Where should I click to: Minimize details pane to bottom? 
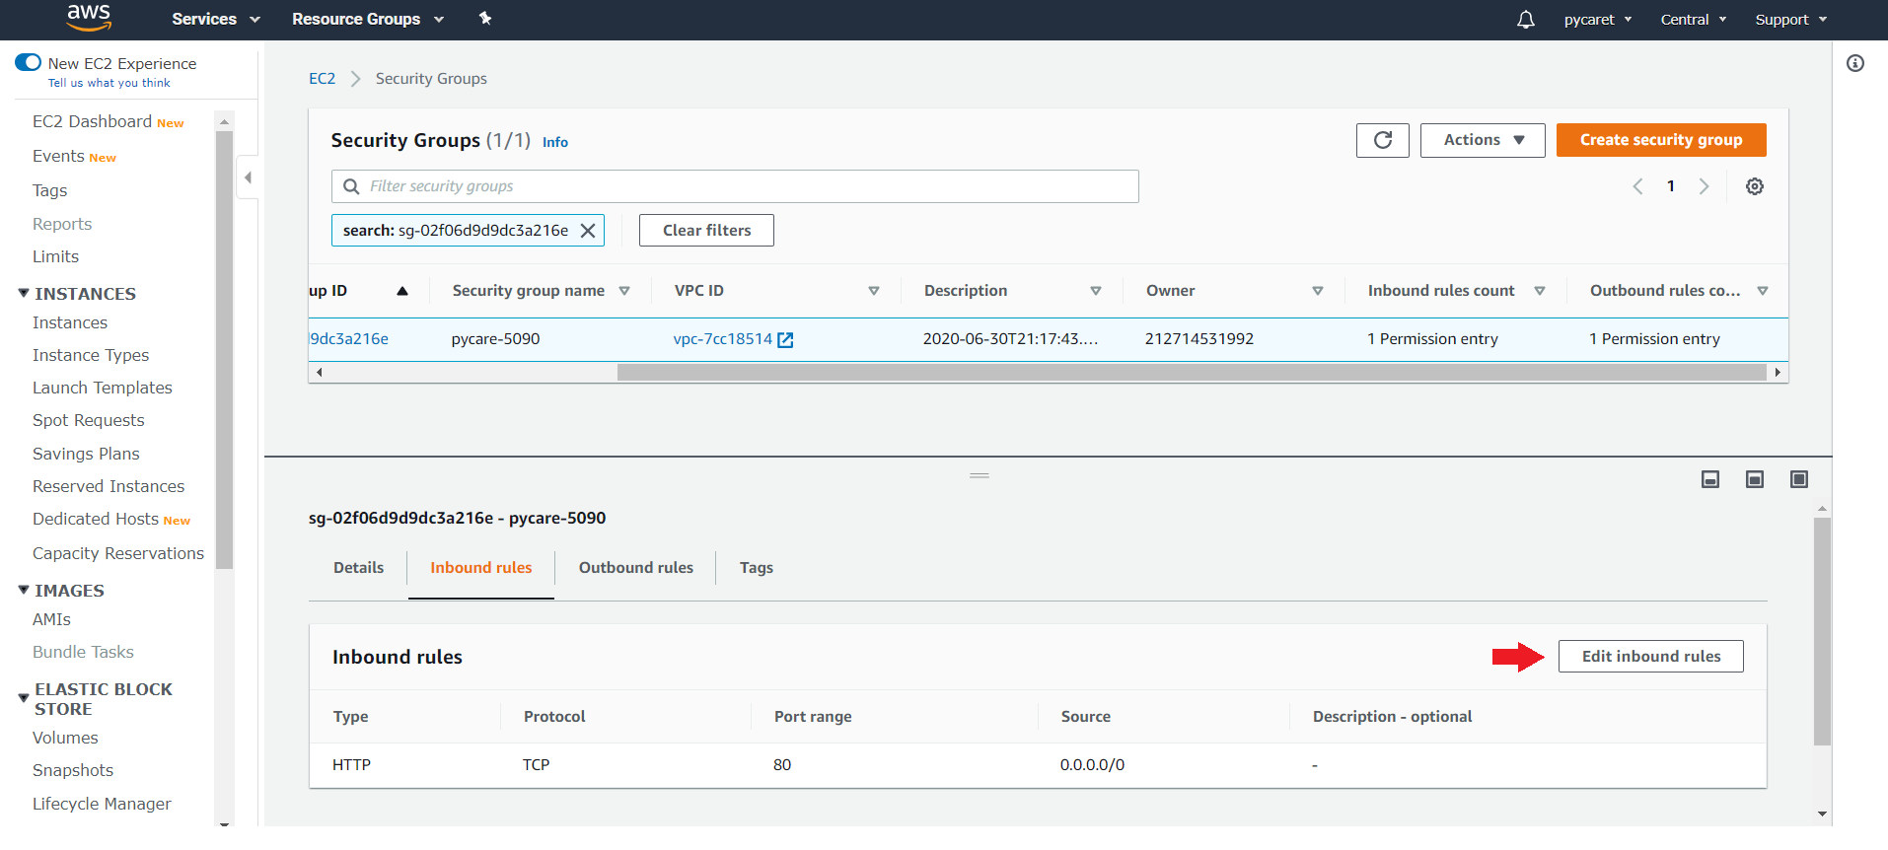[x=1709, y=479]
